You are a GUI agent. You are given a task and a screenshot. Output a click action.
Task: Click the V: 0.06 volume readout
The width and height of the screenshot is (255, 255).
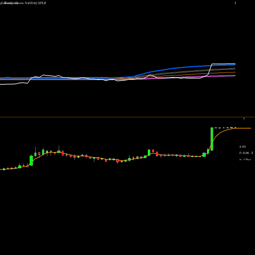pos(244,153)
